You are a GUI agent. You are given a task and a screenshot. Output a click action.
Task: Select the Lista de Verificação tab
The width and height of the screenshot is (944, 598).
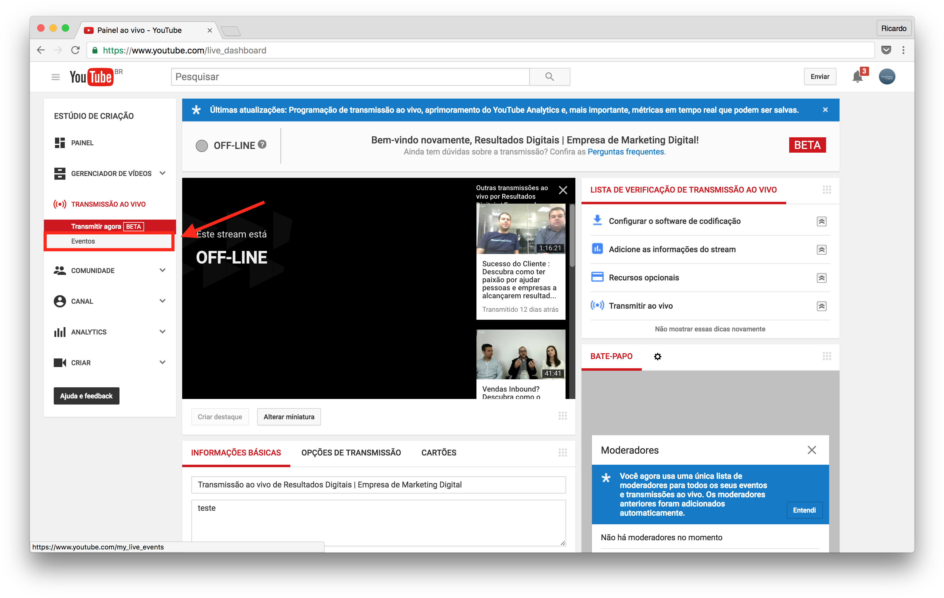click(683, 190)
